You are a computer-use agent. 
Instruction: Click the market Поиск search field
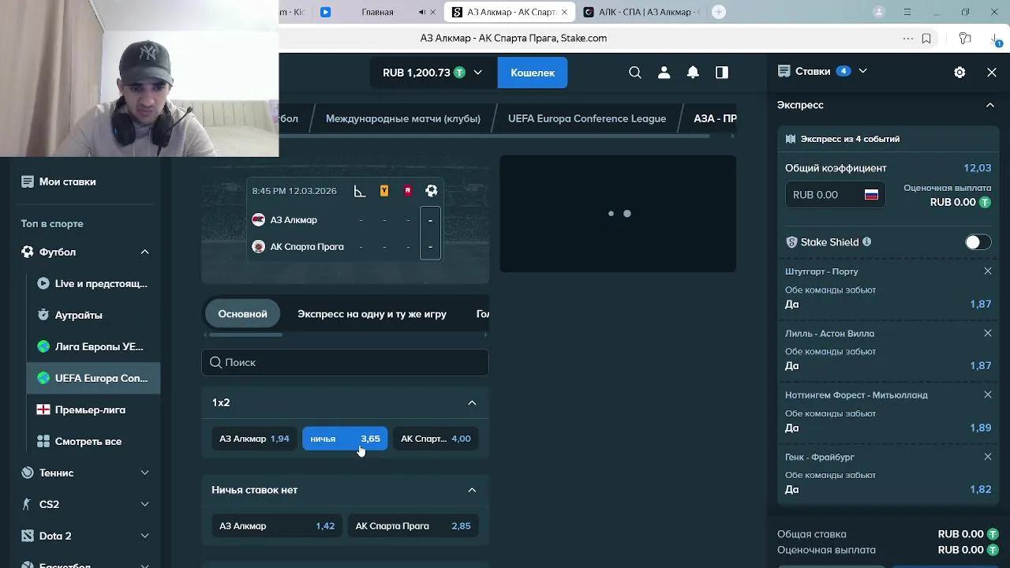(345, 362)
